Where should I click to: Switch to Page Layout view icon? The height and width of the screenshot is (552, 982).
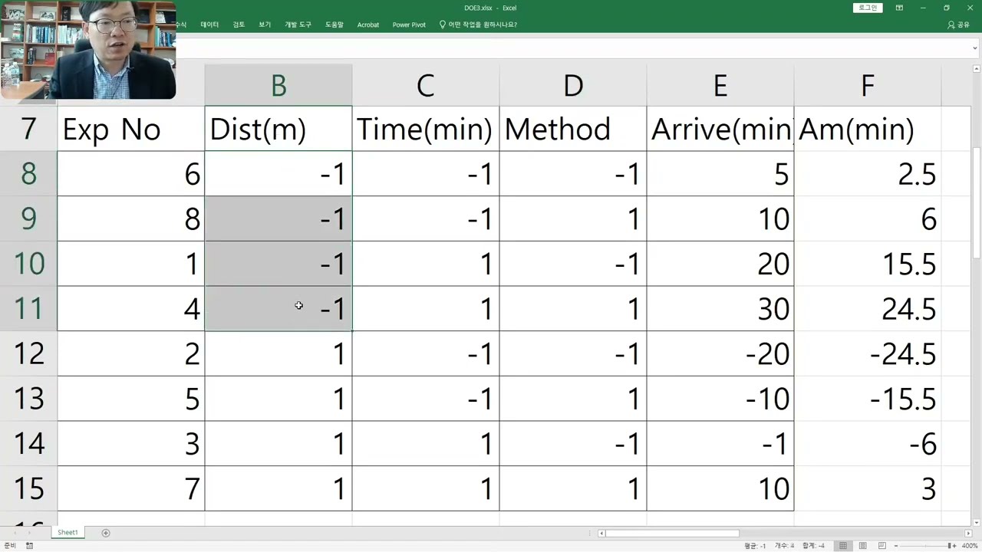click(863, 546)
